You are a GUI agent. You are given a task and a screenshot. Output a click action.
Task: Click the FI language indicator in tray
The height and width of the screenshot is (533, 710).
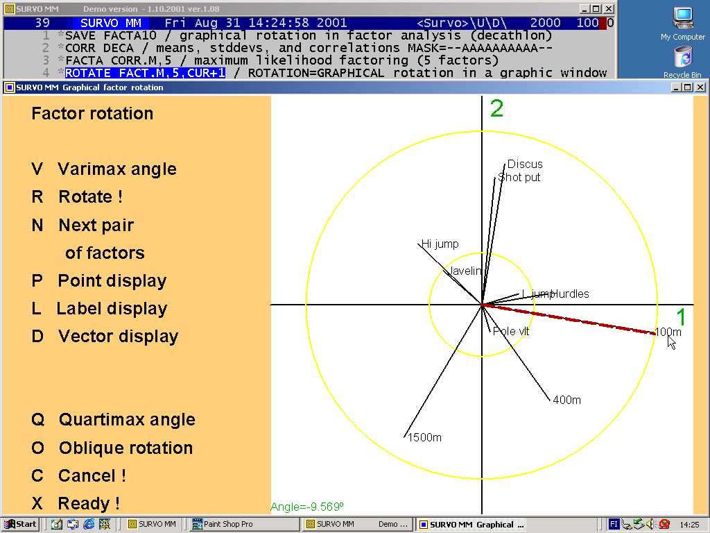(x=614, y=525)
